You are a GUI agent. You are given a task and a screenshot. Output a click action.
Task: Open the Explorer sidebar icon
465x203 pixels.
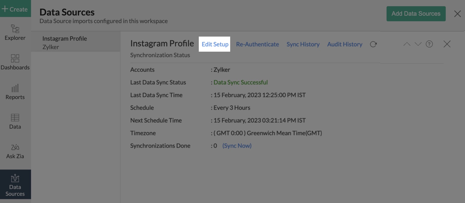15,32
